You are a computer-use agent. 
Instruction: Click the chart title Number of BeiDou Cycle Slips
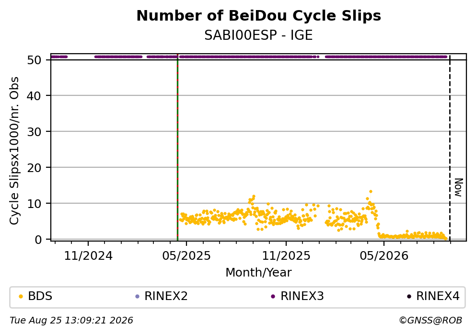tap(259, 16)
